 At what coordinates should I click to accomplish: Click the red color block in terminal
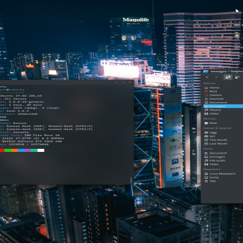pyautogui.click(x=2, y=150)
